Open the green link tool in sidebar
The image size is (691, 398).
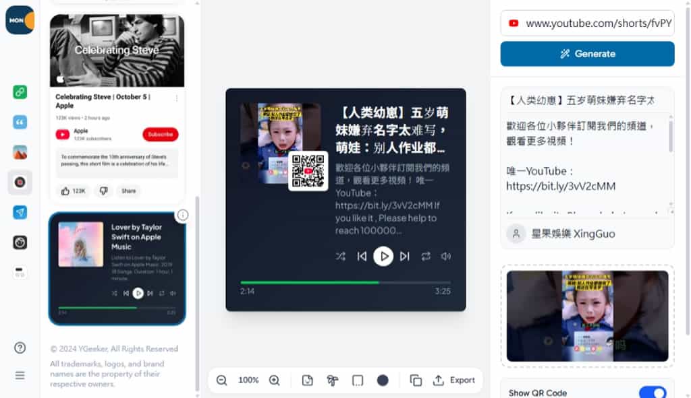tap(20, 92)
